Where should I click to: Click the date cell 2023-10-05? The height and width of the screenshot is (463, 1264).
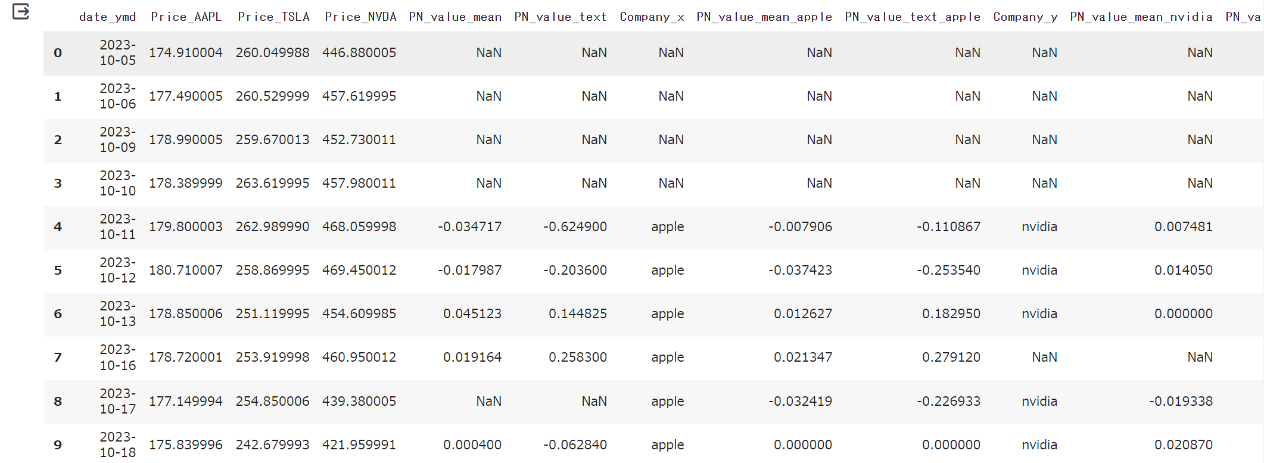coord(117,53)
